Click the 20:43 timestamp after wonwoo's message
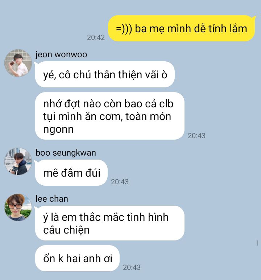Image resolution: width=261 pixels, height=280 pixels. tap(196, 136)
